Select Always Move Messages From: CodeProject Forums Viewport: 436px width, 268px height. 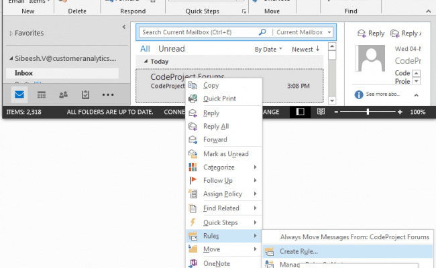tap(347, 237)
